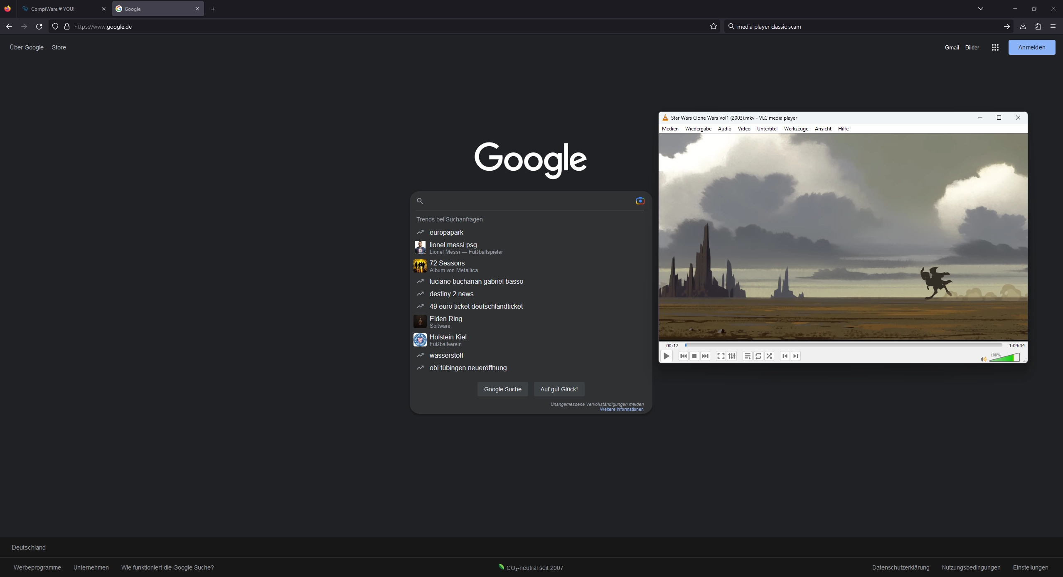Stop VLC playback
The image size is (1063, 577).
pos(694,356)
